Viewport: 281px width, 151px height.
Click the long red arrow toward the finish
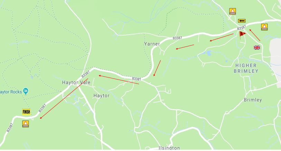64,99
